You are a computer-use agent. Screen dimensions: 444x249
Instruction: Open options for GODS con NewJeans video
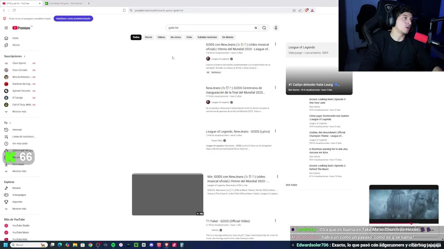(x=275, y=44)
